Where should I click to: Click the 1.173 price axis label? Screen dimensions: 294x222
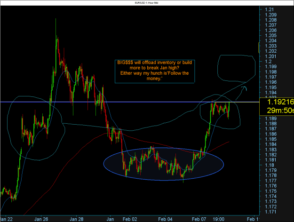coord(270,201)
